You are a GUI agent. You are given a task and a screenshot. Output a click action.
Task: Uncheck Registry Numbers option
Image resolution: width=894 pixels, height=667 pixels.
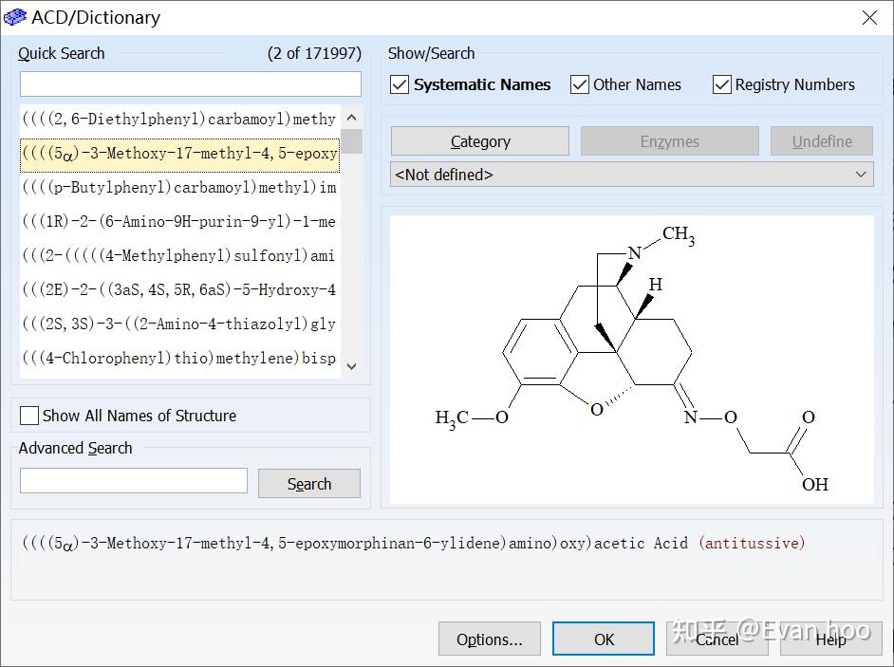click(x=723, y=83)
